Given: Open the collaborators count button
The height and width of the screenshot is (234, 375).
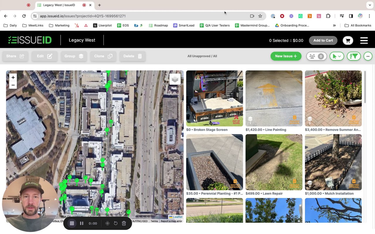Looking at the screenshot, I should (x=316, y=56).
